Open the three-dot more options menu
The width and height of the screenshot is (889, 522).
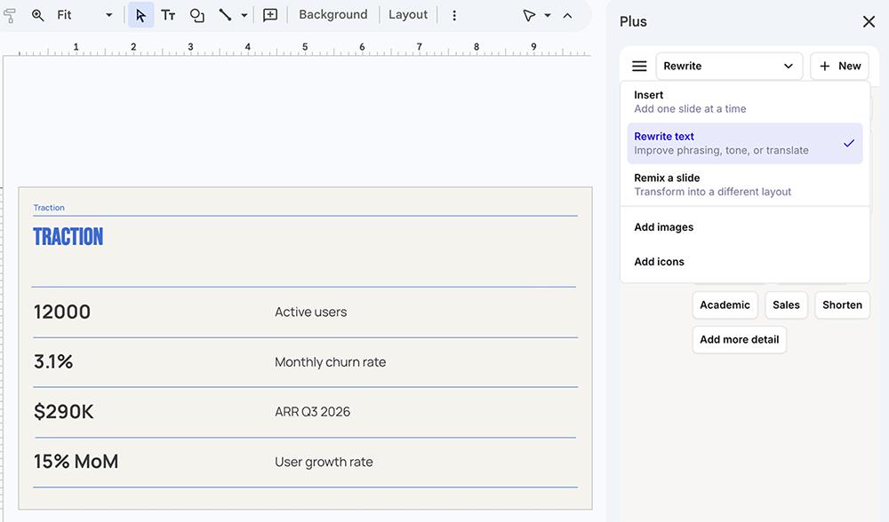point(454,15)
